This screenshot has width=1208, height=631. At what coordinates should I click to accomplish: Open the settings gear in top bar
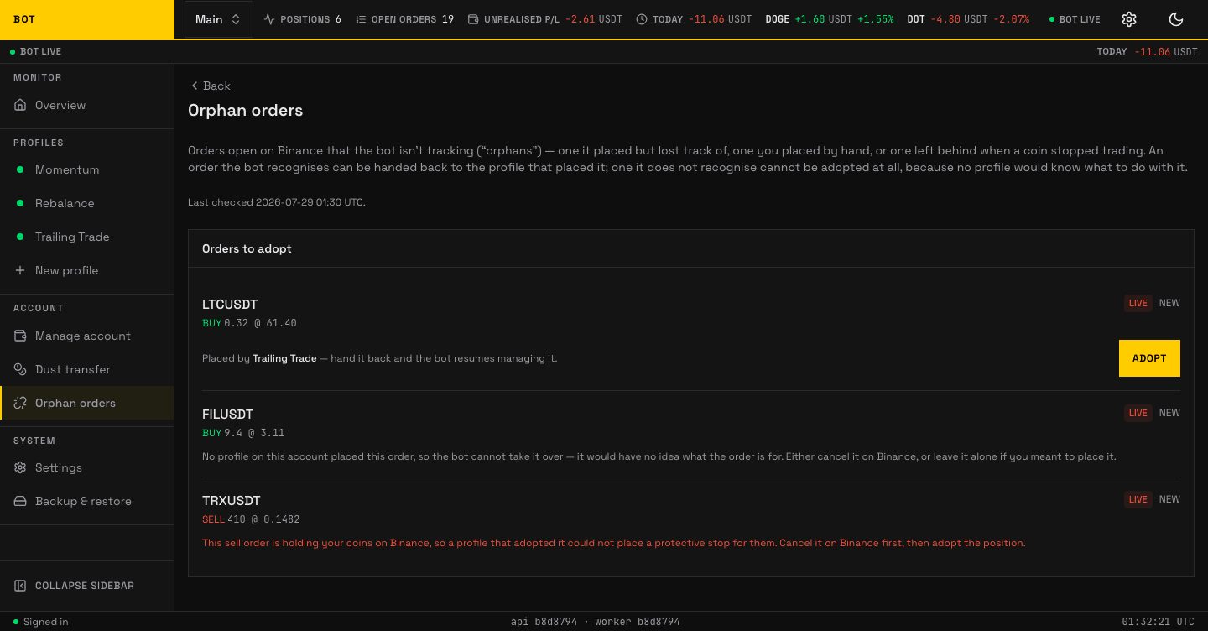[x=1129, y=19]
